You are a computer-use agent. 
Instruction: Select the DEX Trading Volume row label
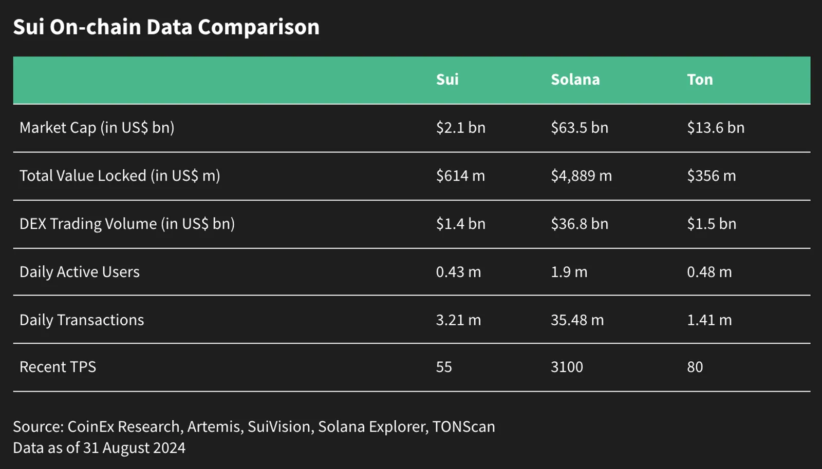(x=127, y=224)
